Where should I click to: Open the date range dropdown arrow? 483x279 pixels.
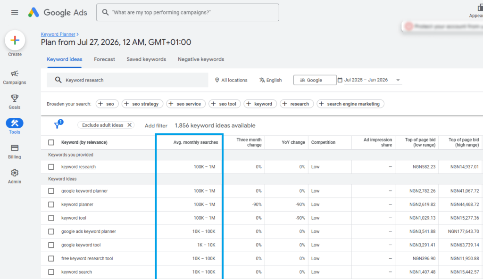coord(398,80)
